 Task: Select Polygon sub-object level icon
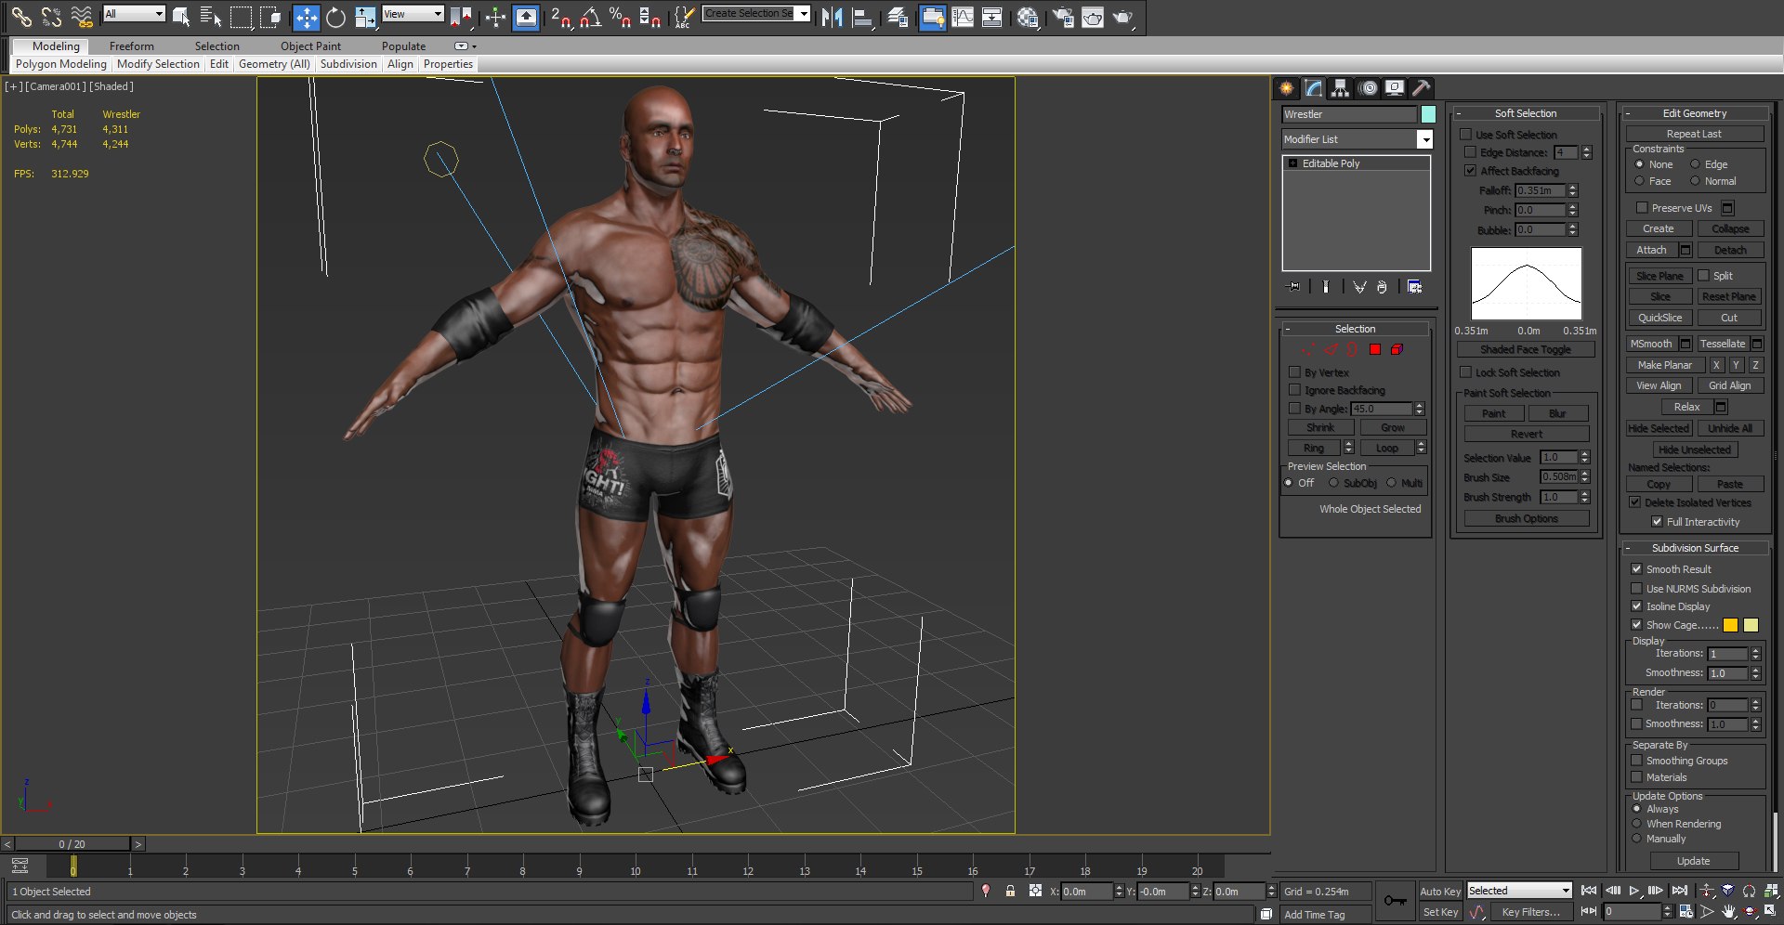pos(1375,349)
